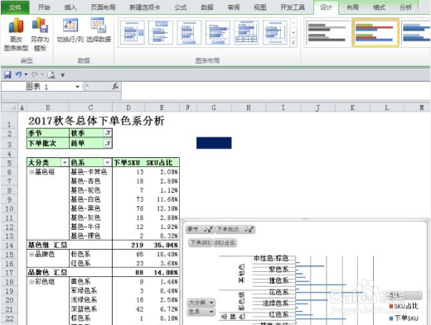Click the Name Box showing 图表 1

click(38, 87)
